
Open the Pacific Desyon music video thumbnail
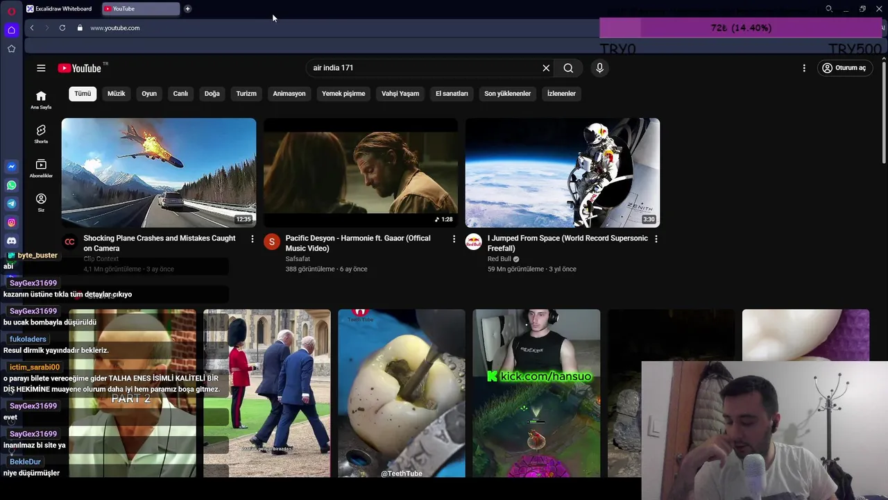point(361,173)
